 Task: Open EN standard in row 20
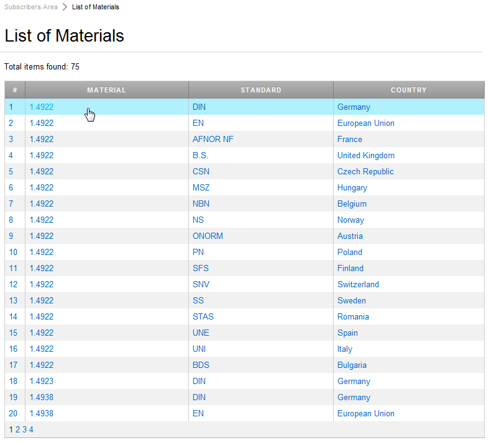(x=198, y=414)
